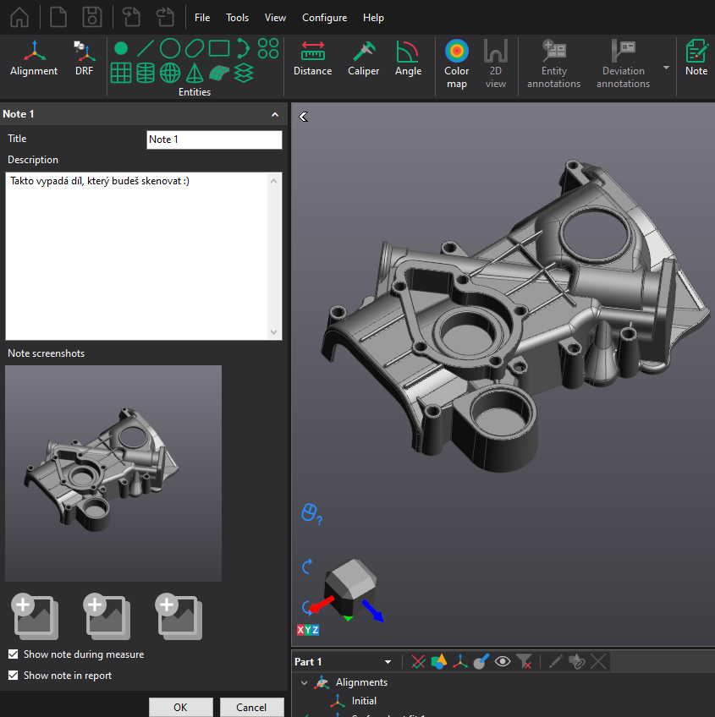
Task: Select the Caliper measurement tool
Action: 364,59
